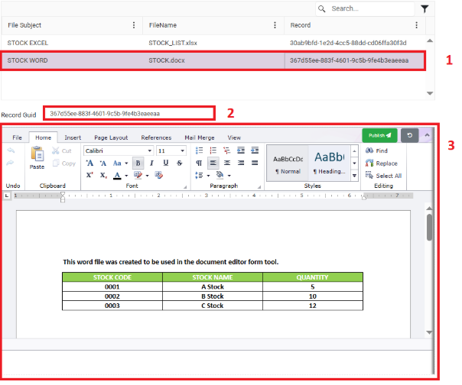The width and height of the screenshot is (462, 385).
Task: Justify the paragraph text
Action: tap(255, 163)
